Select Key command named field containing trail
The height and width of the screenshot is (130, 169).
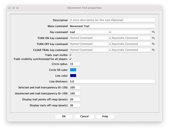coord(89,32)
